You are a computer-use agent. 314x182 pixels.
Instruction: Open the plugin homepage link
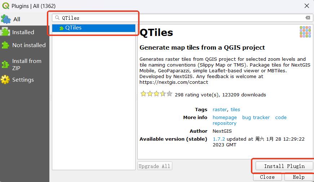coord(225,118)
